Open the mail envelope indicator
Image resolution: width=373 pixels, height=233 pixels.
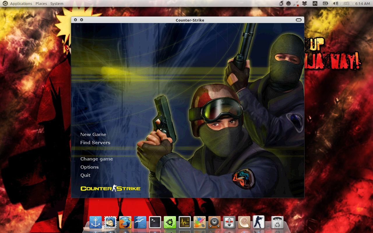click(346, 3)
